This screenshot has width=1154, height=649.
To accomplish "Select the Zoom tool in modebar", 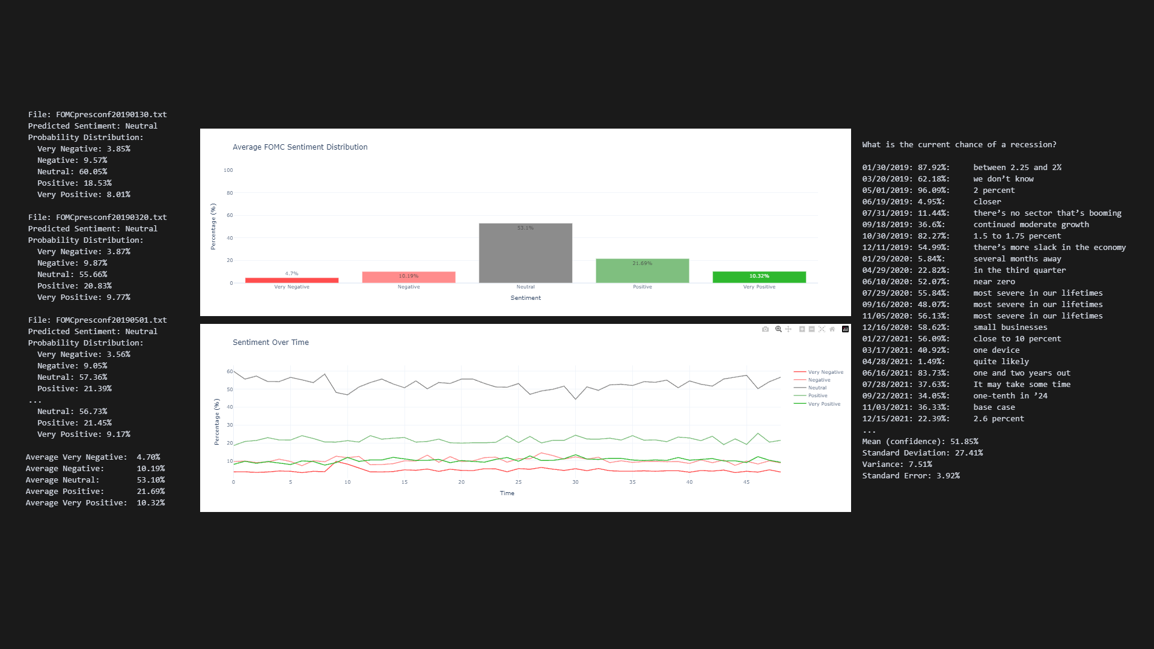I will 778,329.
